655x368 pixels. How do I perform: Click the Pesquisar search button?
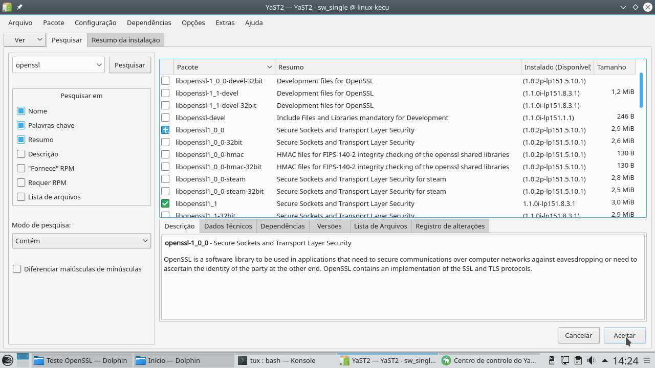coord(129,65)
